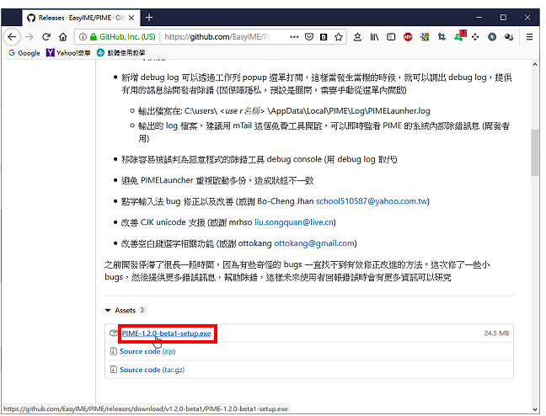Go back to the previous page
546x416 pixels.
pos(12,37)
